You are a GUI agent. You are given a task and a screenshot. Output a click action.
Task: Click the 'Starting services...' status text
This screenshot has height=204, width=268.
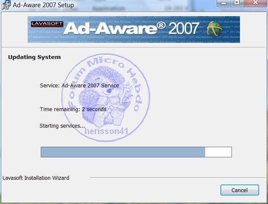tap(62, 126)
